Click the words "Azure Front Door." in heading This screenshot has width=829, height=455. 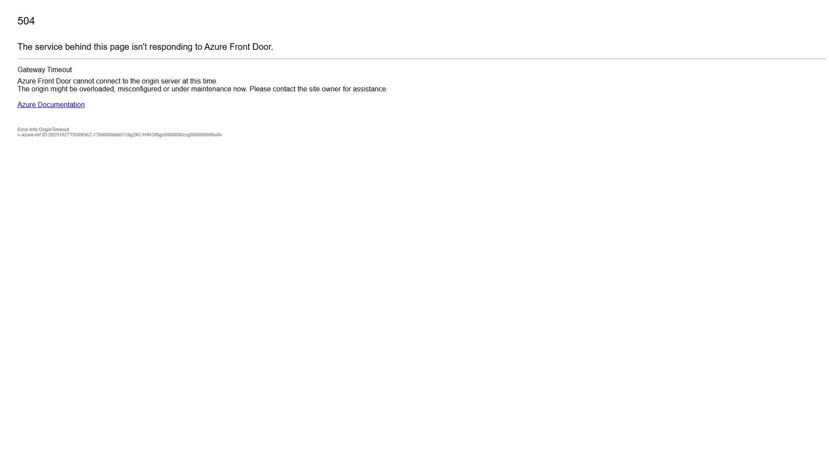[x=239, y=47]
